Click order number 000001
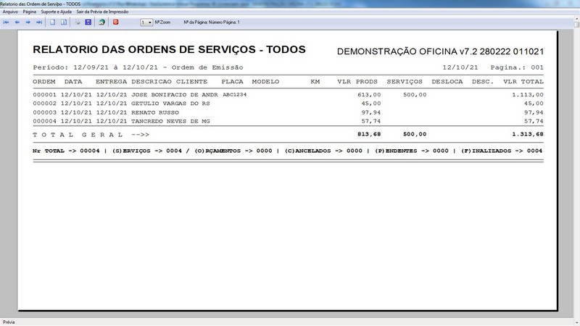This screenshot has width=580, height=326. click(45, 95)
